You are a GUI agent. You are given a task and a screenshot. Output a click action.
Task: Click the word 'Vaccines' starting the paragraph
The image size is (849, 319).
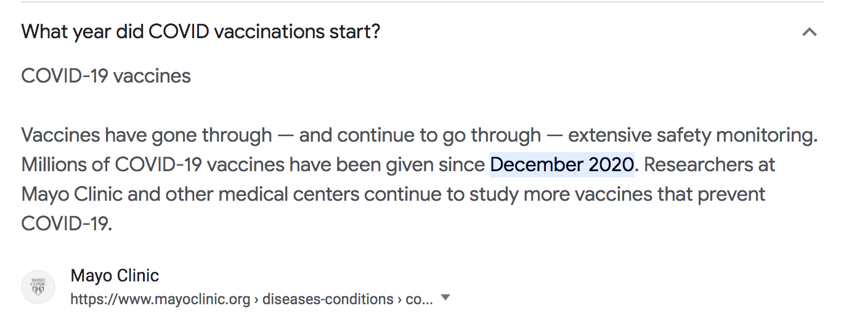pyautogui.click(x=60, y=134)
